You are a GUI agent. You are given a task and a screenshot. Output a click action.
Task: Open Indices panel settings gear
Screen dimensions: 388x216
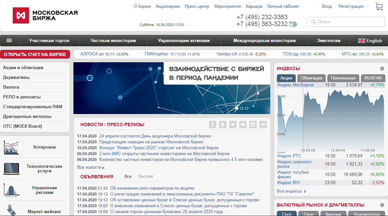pos(382,68)
